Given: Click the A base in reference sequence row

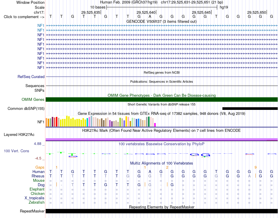Looking at the screenshot, I should tap(150, 17).
